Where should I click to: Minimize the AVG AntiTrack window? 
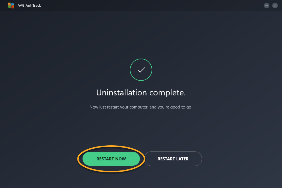pyautogui.click(x=267, y=6)
